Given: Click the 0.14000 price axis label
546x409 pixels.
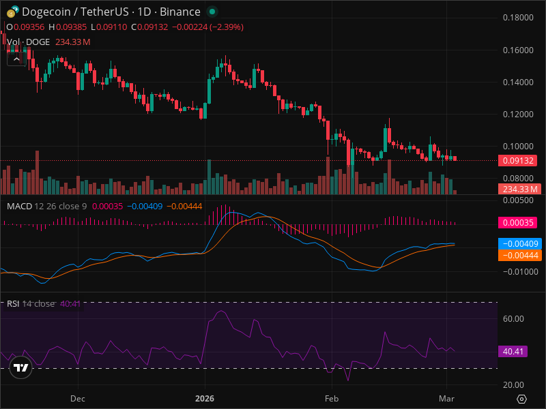Looking at the screenshot, I should click(x=518, y=82).
